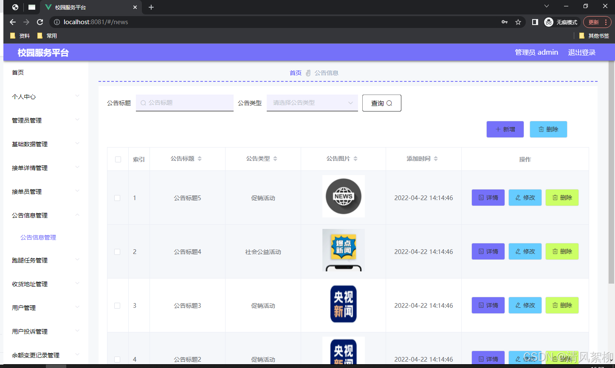Click 删除 for 公告标题4

tap(562, 251)
